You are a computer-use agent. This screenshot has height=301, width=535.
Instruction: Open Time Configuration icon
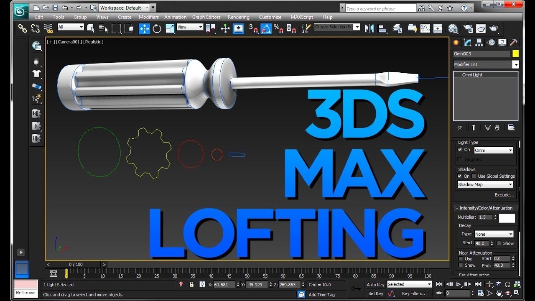pos(480,293)
